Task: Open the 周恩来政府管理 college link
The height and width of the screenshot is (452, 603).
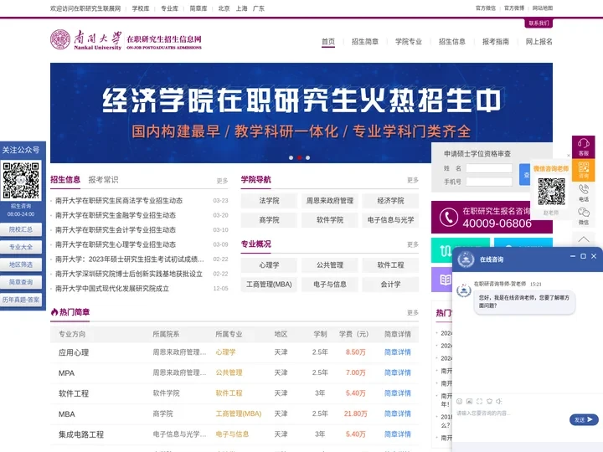Action: pyautogui.click(x=330, y=201)
